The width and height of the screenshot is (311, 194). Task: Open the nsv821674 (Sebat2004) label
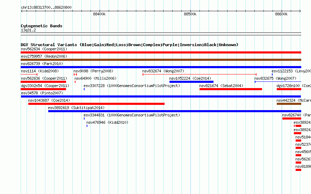pos(221,86)
